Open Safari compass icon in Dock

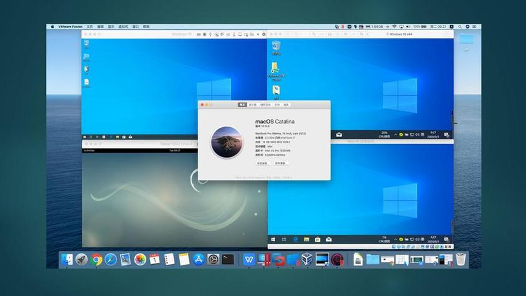(x=110, y=259)
